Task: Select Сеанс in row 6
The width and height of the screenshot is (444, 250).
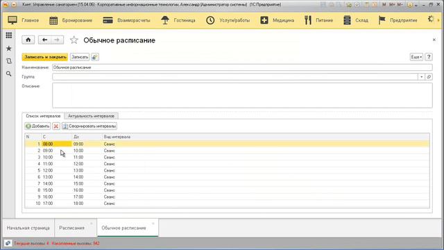Action: [x=110, y=177]
